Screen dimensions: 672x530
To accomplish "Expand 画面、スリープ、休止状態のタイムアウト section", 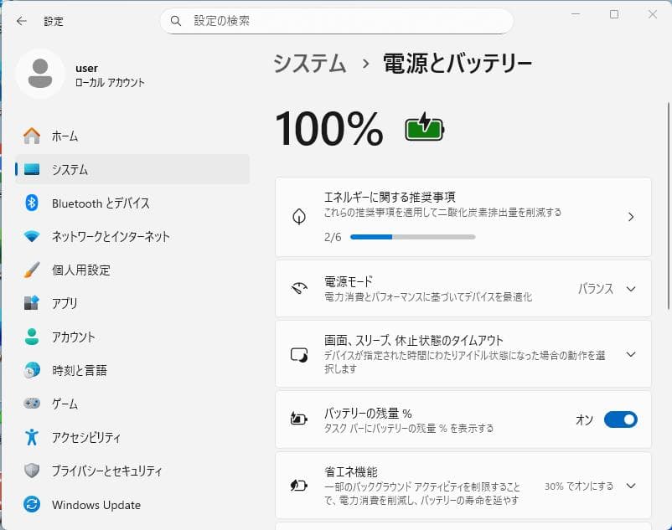I will coord(631,354).
